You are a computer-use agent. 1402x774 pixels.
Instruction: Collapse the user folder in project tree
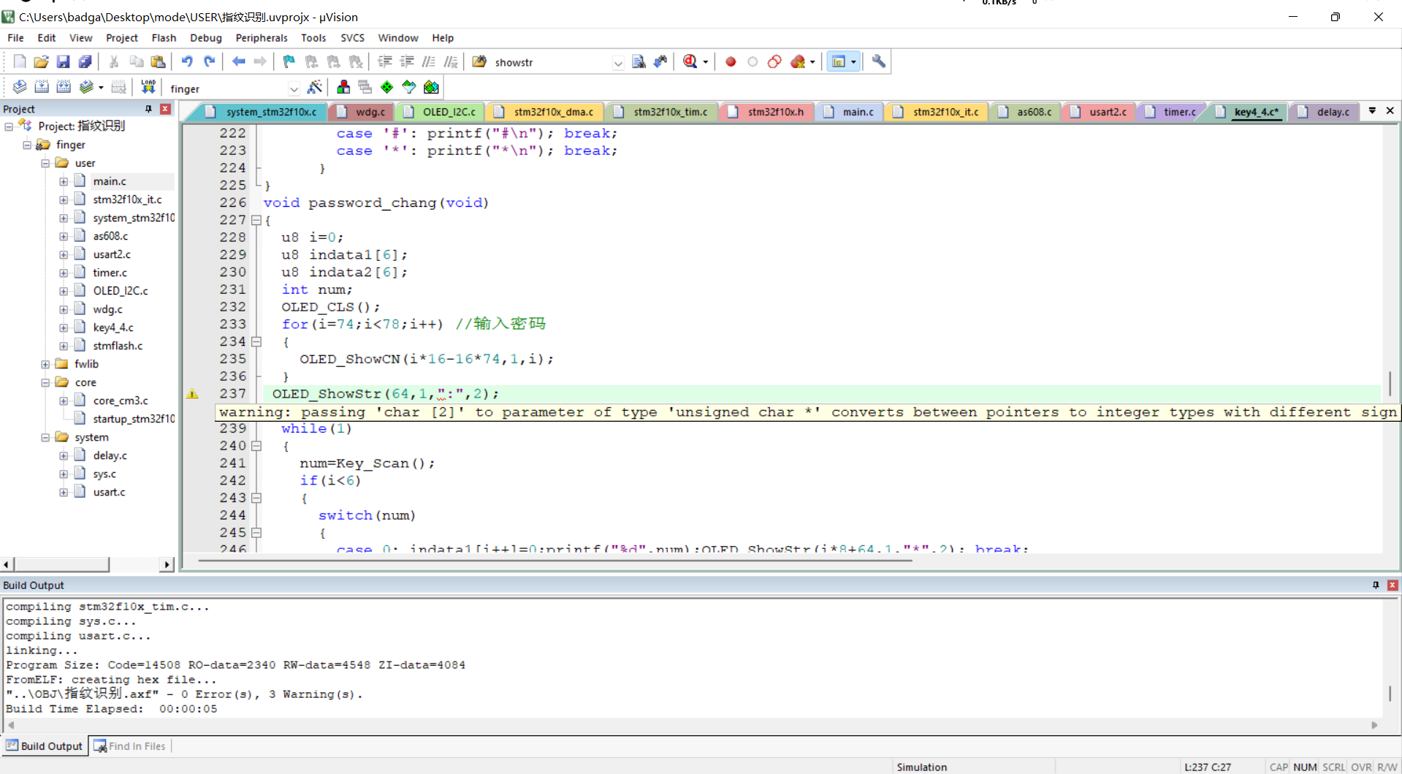(x=45, y=163)
